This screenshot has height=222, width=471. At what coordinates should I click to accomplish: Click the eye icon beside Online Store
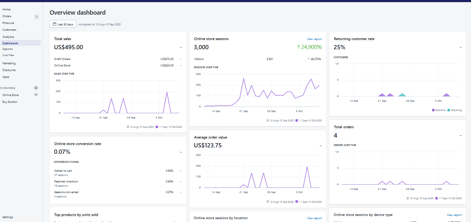pyautogui.click(x=36, y=95)
